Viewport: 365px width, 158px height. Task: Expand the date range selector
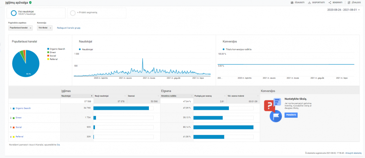coord(343,10)
